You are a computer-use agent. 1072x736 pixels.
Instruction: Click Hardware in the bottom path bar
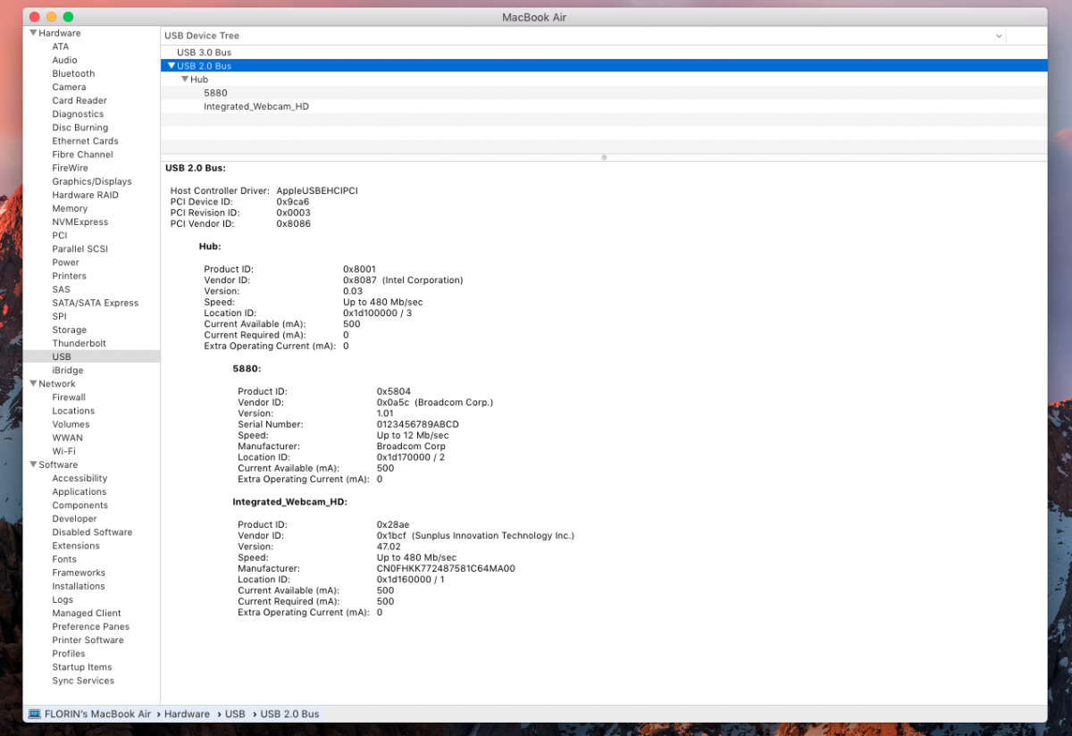point(187,714)
